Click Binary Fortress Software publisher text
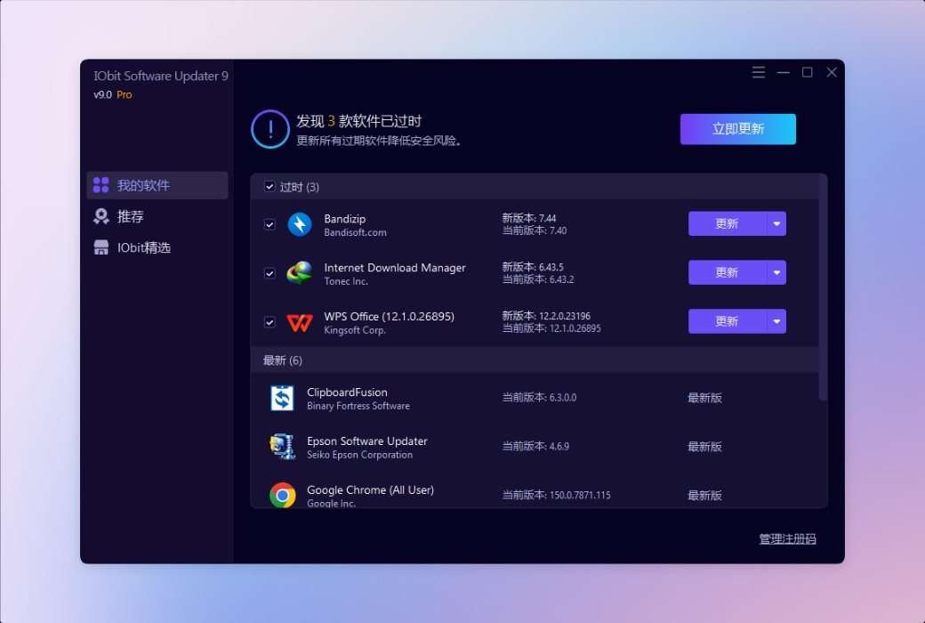The image size is (925, 623). [358, 406]
